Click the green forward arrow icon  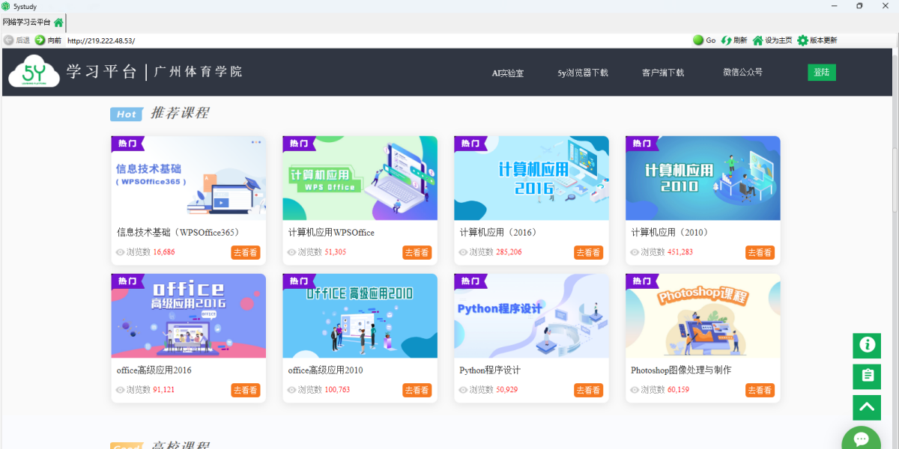coord(40,40)
